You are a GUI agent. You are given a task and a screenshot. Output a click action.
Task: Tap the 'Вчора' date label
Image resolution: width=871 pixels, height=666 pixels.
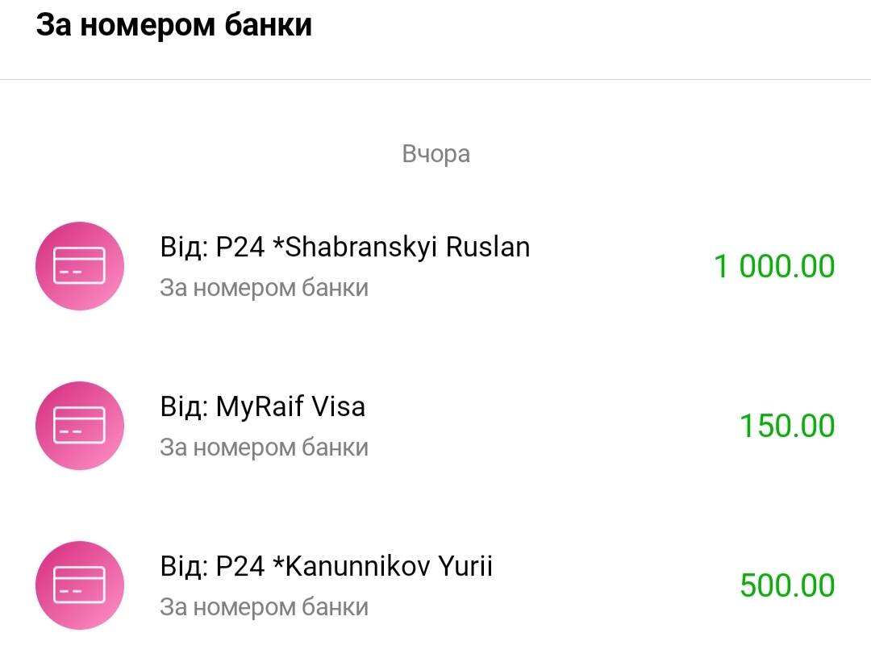pos(435,153)
